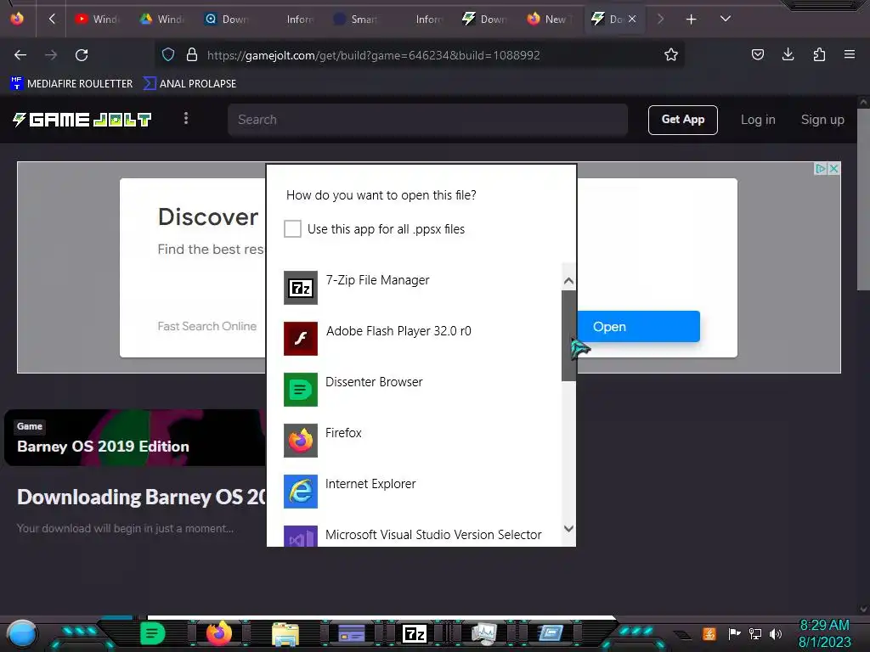Open a new tab with plus button
The image size is (870, 652).
[x=691, y=20]
